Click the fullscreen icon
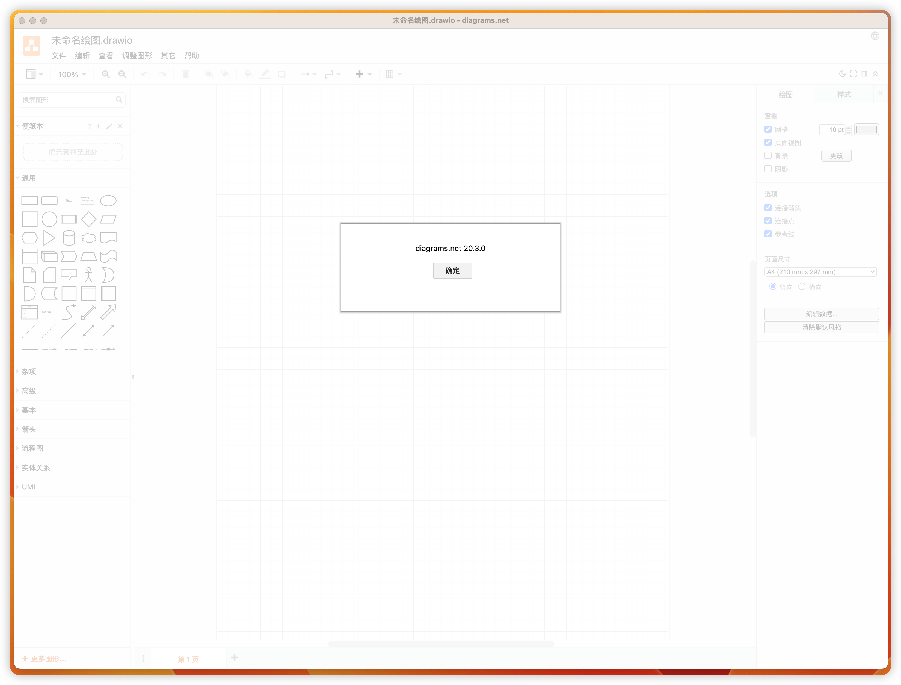This screenshot has width=901, height=685. (x=853, y=74)
